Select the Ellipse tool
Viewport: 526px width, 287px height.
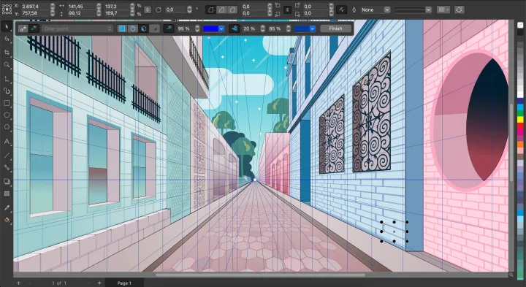tap(7, 115)
